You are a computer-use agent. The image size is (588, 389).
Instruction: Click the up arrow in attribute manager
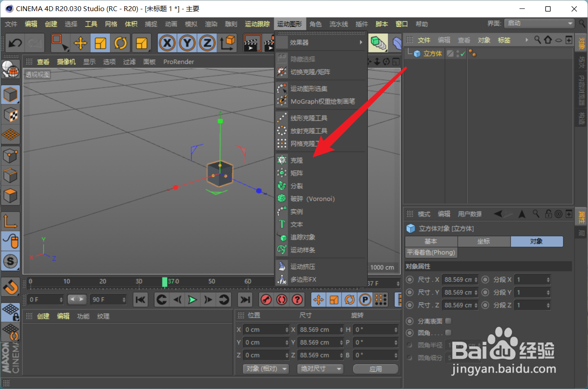(x=522, y=214)
